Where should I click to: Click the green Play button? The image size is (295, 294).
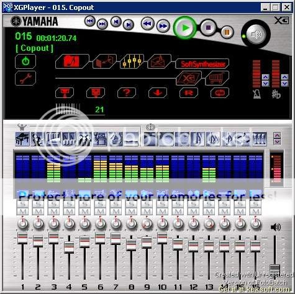tap(184, 28)
